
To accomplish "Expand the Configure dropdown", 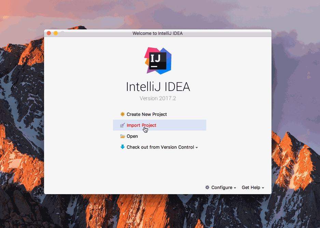I will [x=223, y=188].
